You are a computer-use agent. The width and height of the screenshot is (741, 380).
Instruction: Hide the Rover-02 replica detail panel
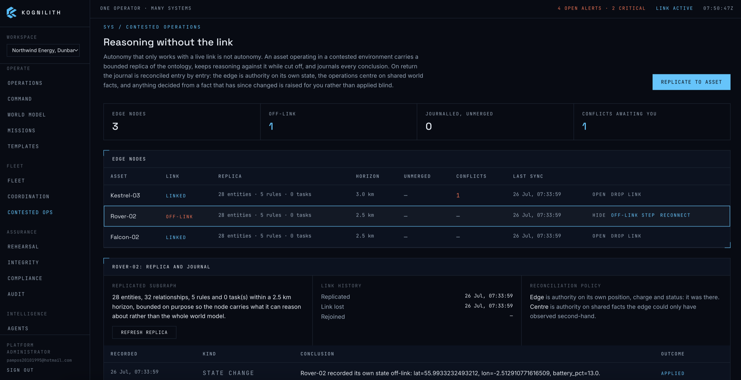pos(599,215)
